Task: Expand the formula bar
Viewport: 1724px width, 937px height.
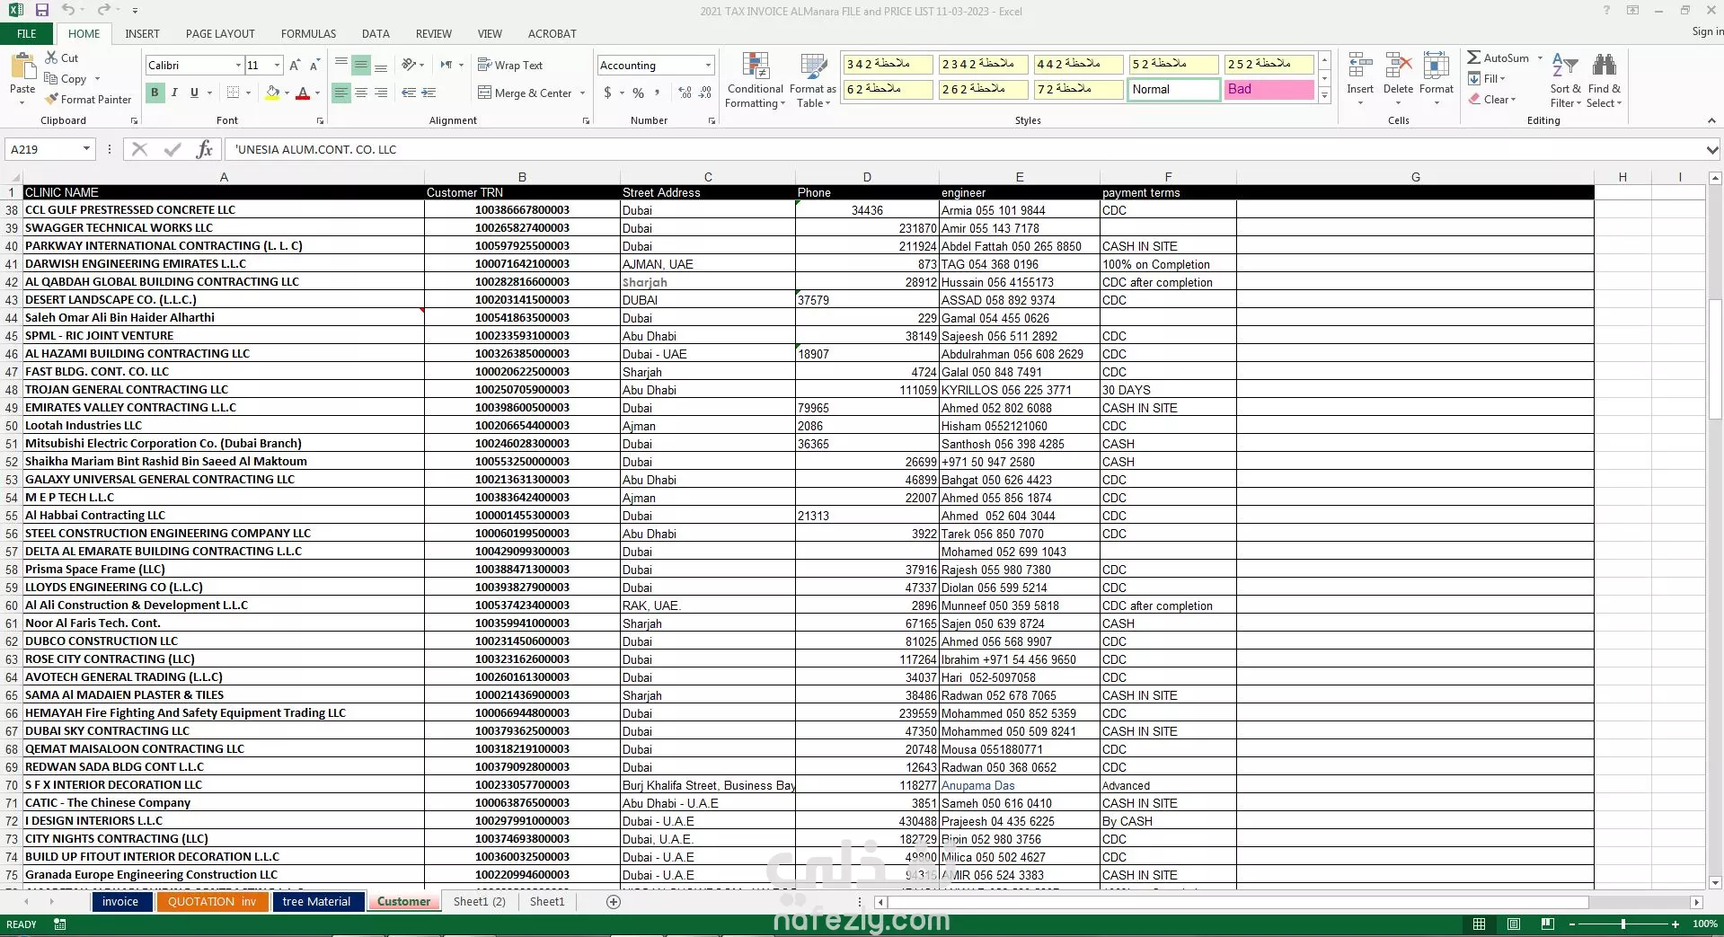Action: (x=1712, y=149)
